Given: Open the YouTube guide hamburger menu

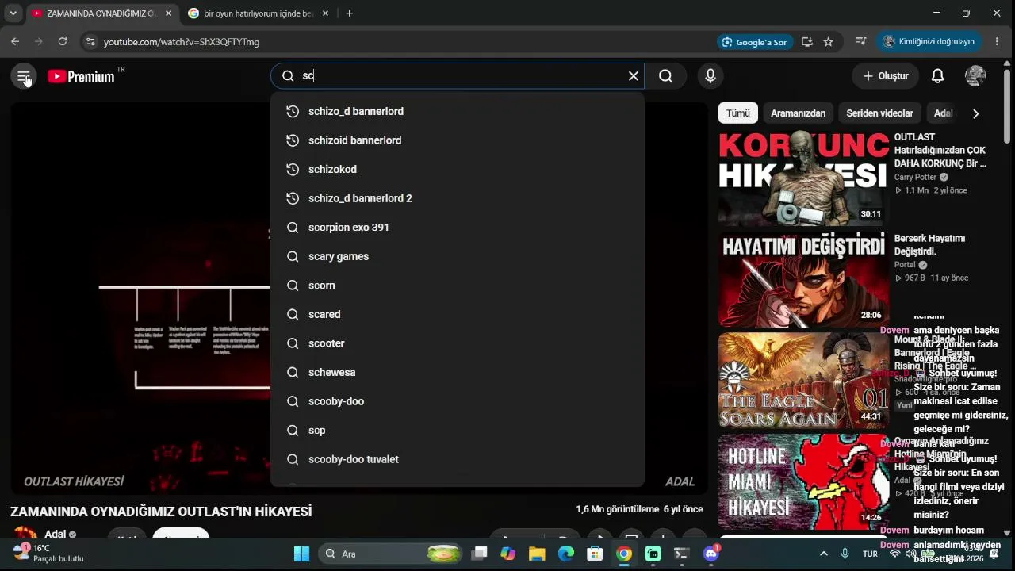Looking at the screenshot, I should [24, 76].
